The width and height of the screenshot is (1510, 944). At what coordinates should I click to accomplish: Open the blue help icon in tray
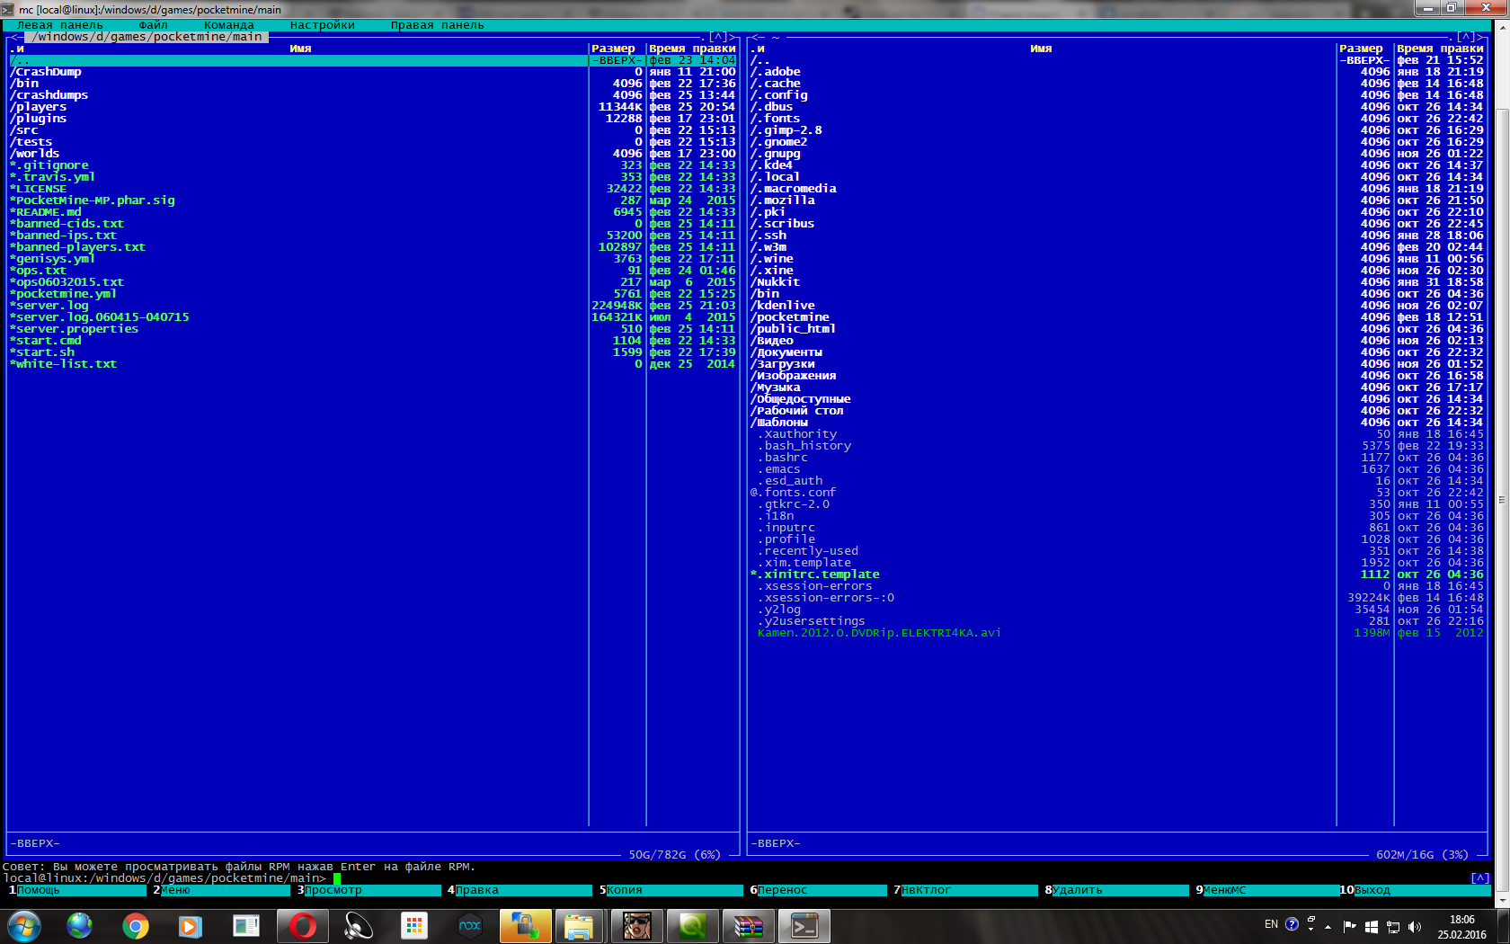[x=1292, y=924]
